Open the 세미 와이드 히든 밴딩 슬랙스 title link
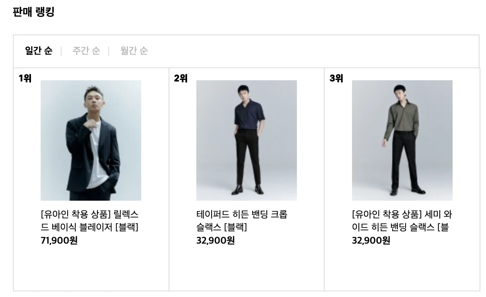 pos(402,221)
